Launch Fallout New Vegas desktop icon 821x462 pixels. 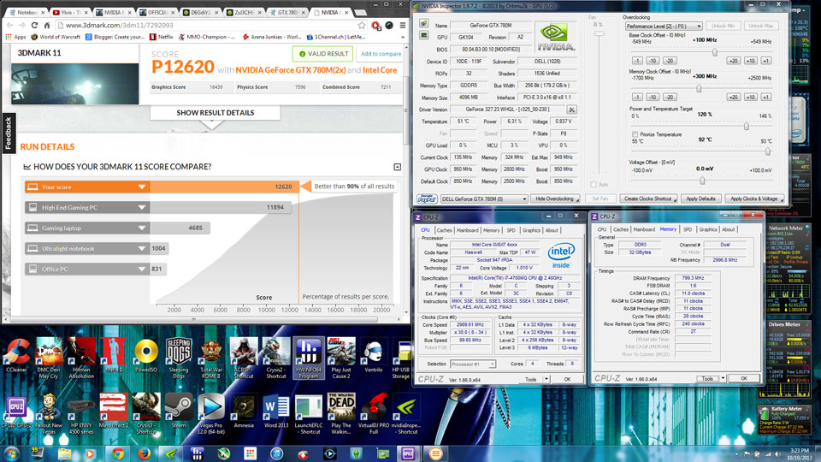pos(49,412)
